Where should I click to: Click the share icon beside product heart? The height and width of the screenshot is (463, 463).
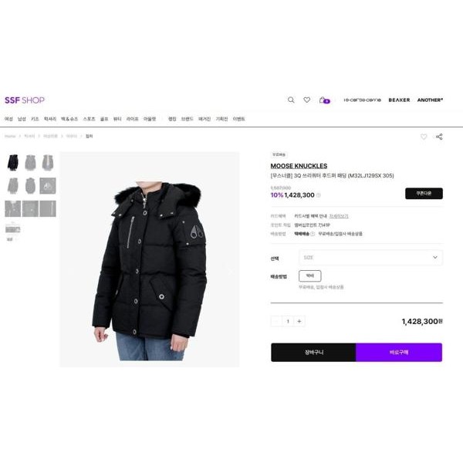point(439,137)
